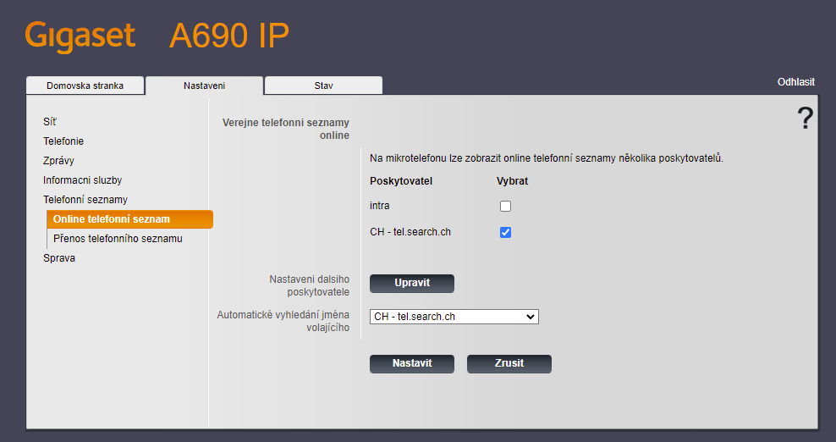Click the description text about mikrotelefonu

(547, 158)
